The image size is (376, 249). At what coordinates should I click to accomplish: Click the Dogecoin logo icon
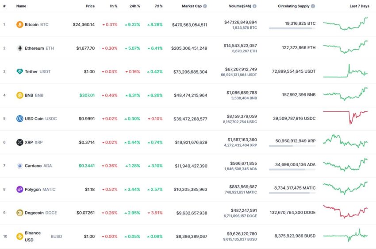[x=19, y=213]
